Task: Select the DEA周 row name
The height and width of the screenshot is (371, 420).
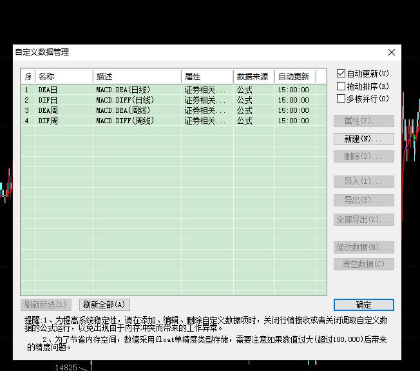Action: tap(48, 110)
